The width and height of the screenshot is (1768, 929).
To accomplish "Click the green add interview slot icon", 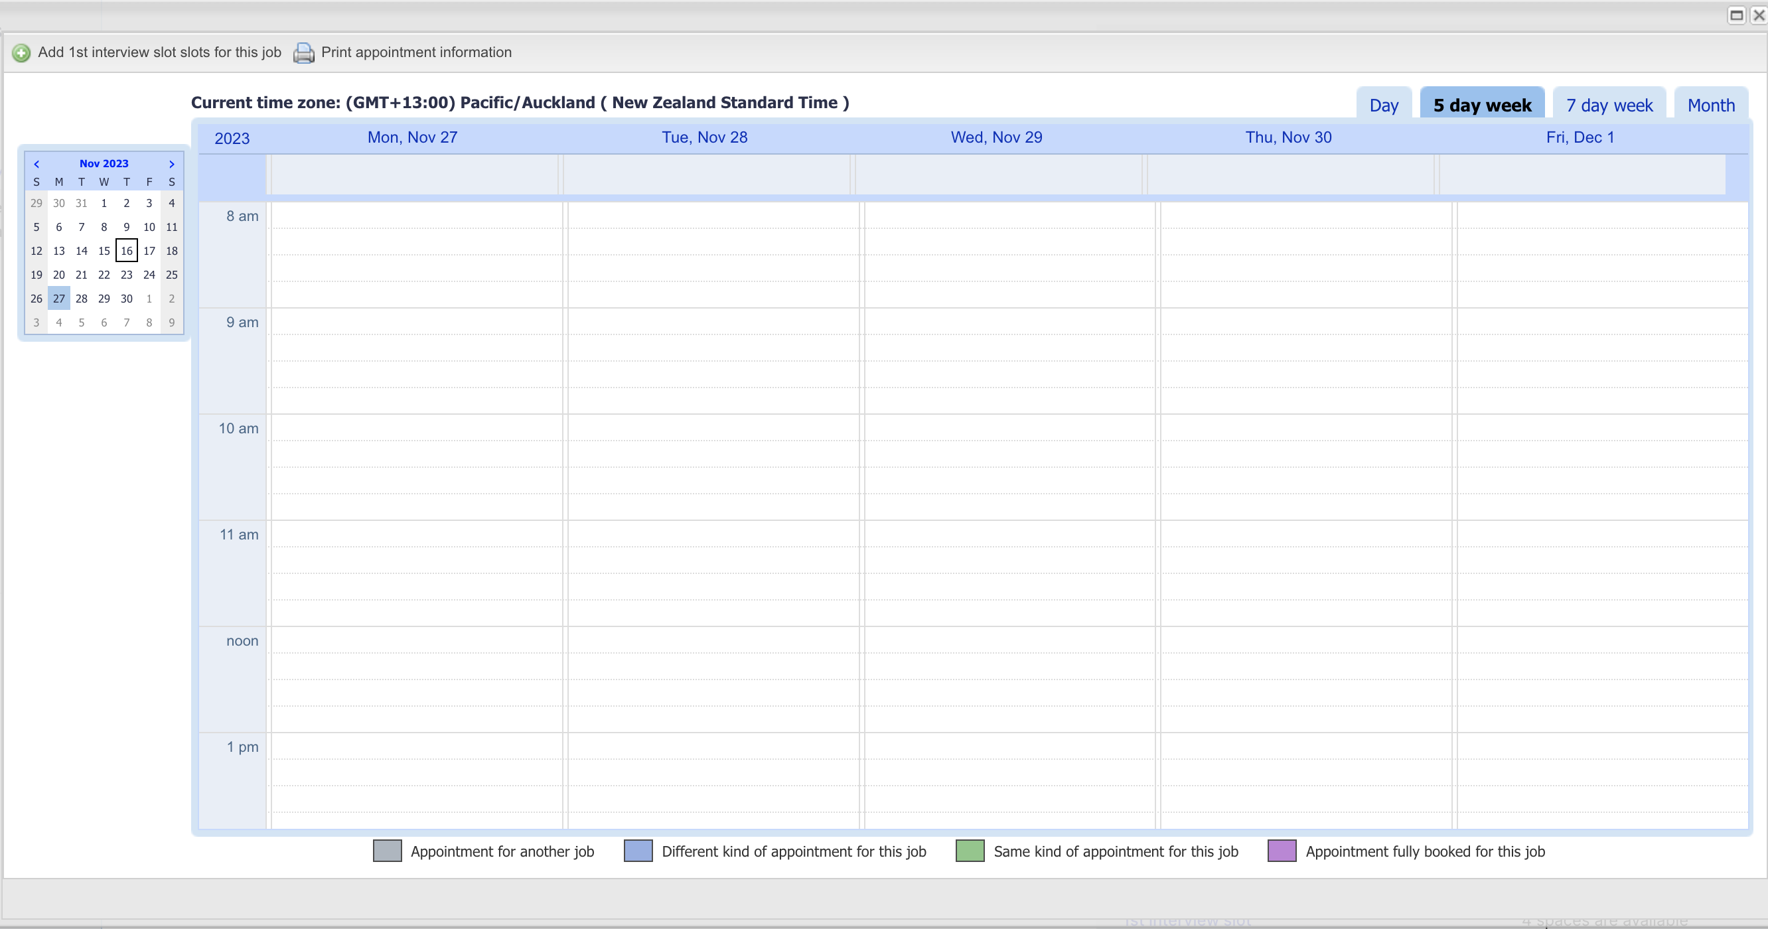I will [21, 53].
